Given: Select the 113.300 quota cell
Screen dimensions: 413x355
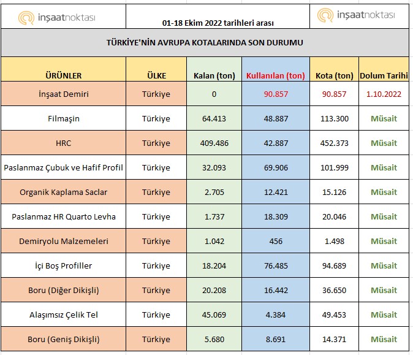Looking at the screenshot, I should (x=334, y=118).
